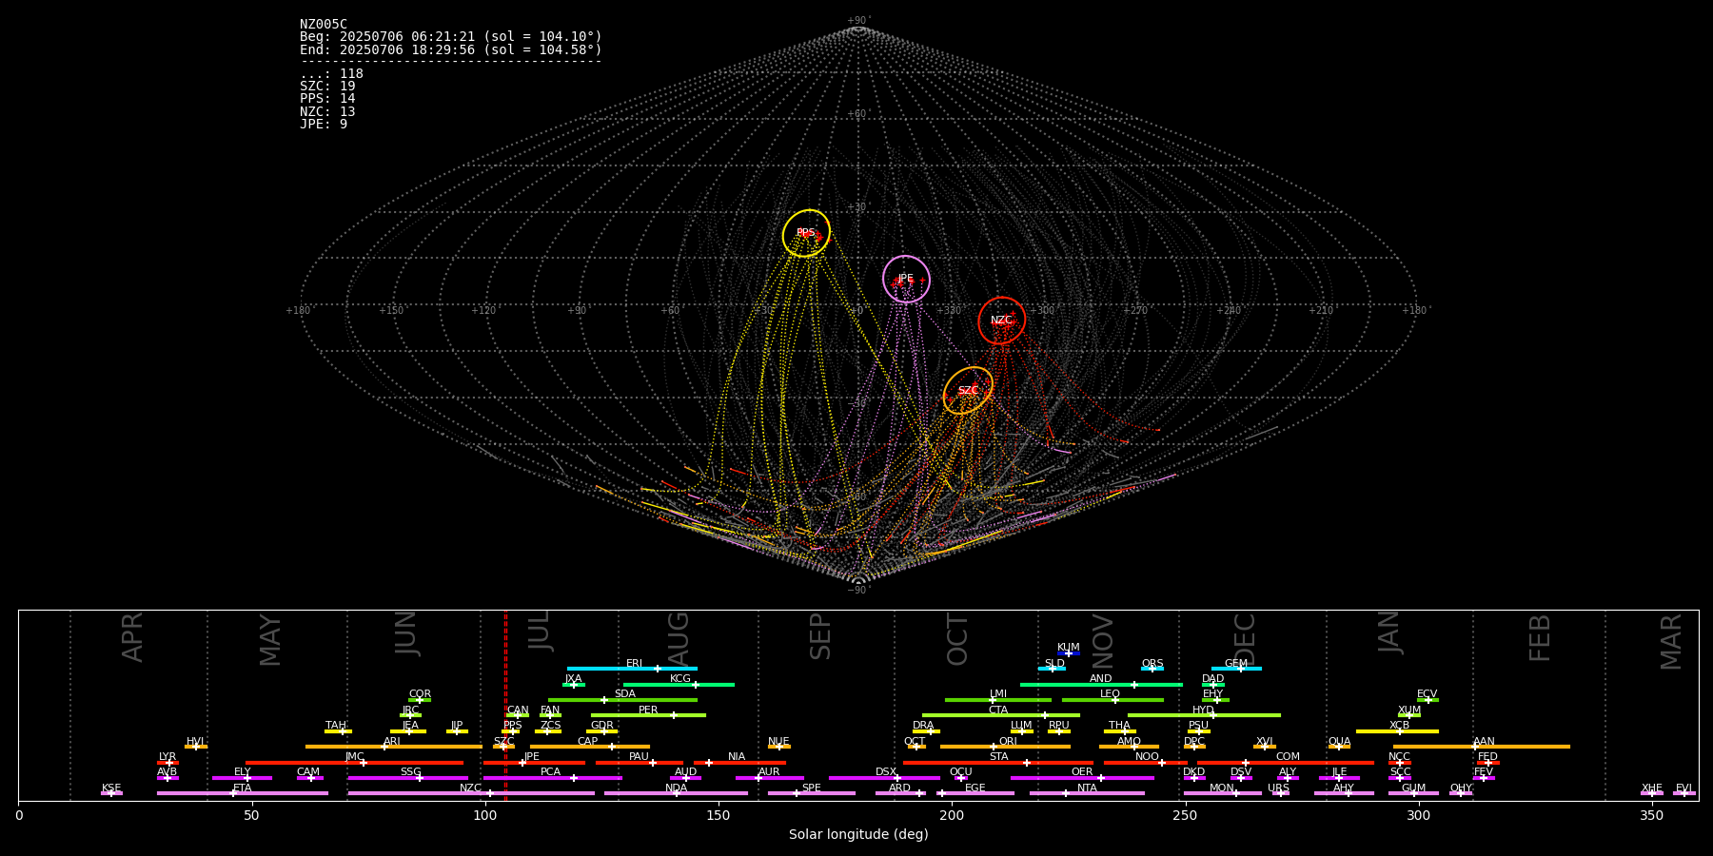Click the KCG shower bar in August

tap(679, 685)
